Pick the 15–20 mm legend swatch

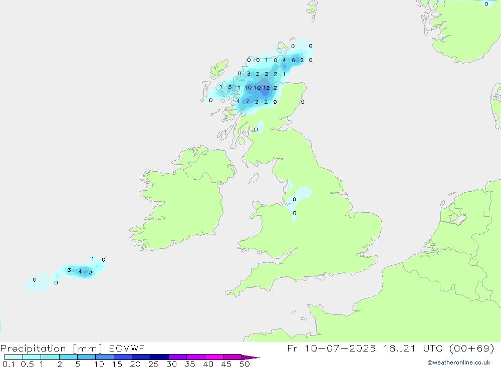pos(123,357)
